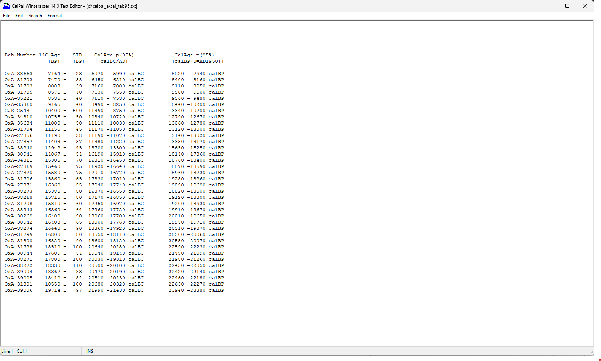Place cursor on lab number OxA-38663
Viewport: 601px width, 361px height.
(19, 74)
